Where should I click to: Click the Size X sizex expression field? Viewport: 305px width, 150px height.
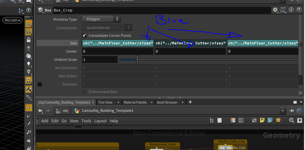tap(118, 43)
